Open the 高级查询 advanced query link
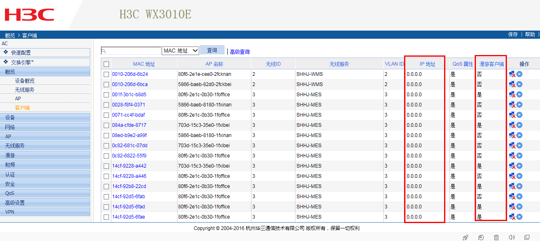 [x=240, y=52]
